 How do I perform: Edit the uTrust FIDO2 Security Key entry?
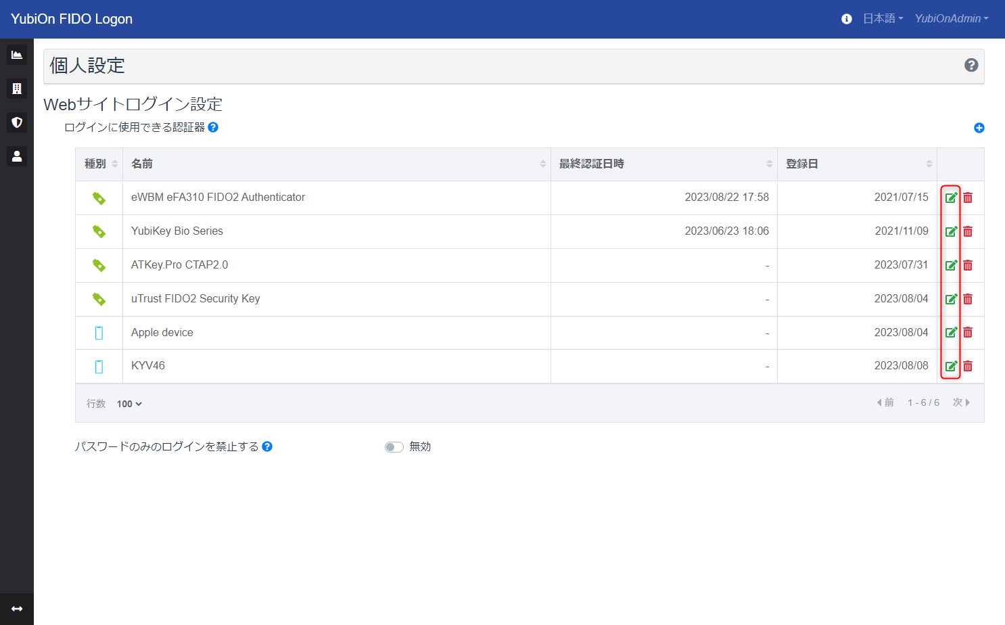951,299
